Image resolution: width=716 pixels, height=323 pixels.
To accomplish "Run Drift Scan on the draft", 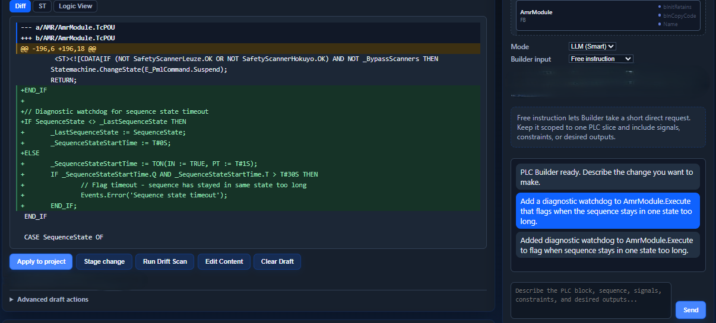I will [164, 261].
